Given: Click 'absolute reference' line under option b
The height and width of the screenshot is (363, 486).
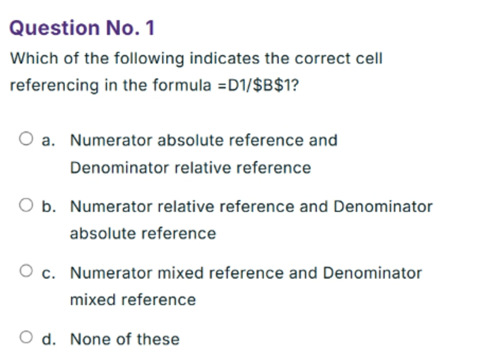Looking at the screenshot, I should tap(143, 234).
